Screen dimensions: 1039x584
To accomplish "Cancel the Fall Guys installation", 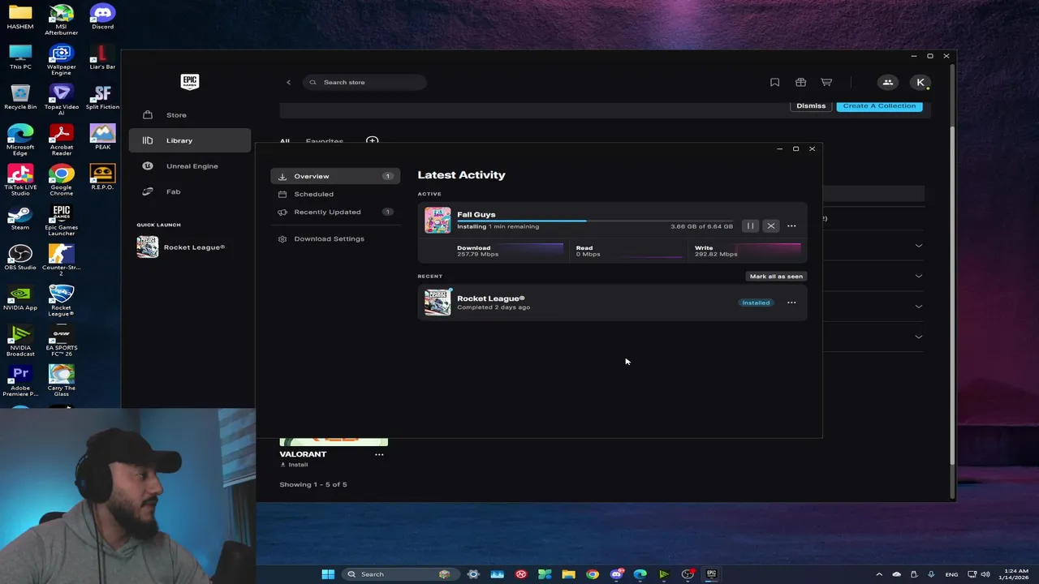I will click(x=771, y=226).
